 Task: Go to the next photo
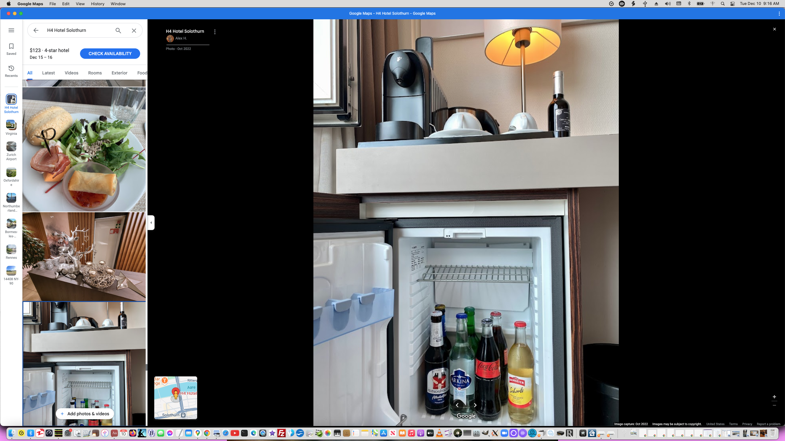click(x=475, y=405)
